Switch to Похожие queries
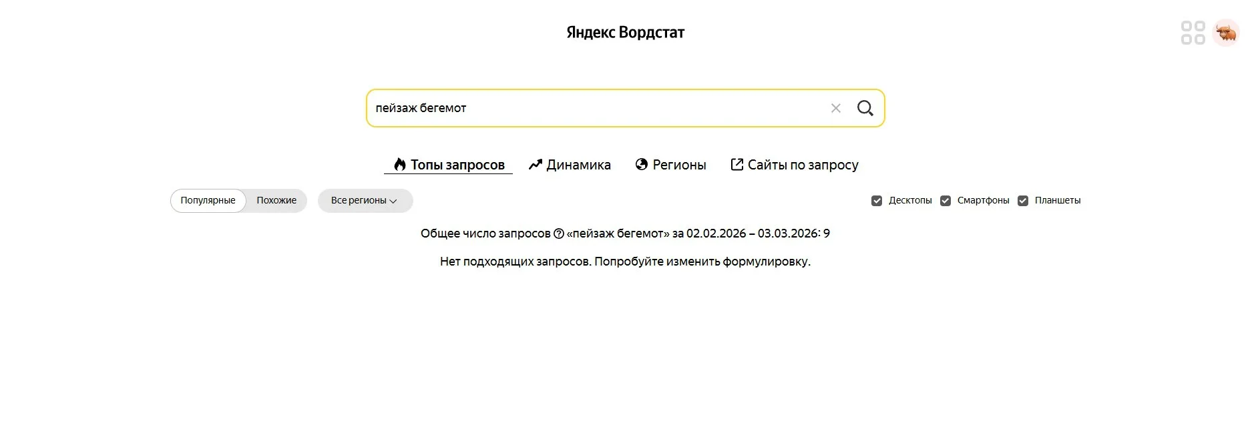The width and height of the screenshot is (1256, 423). click(276, 201)
